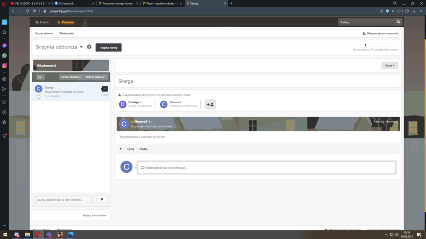The image size is (426, 239).
Task: Click the inbox settings gear icon
Action: tap(89, 47)
